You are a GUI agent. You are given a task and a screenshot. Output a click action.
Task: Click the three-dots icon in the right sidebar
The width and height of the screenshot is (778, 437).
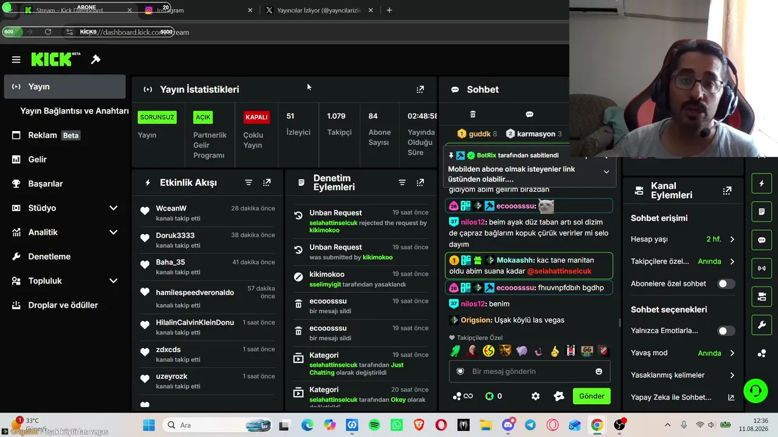click(x=762, y=353)
